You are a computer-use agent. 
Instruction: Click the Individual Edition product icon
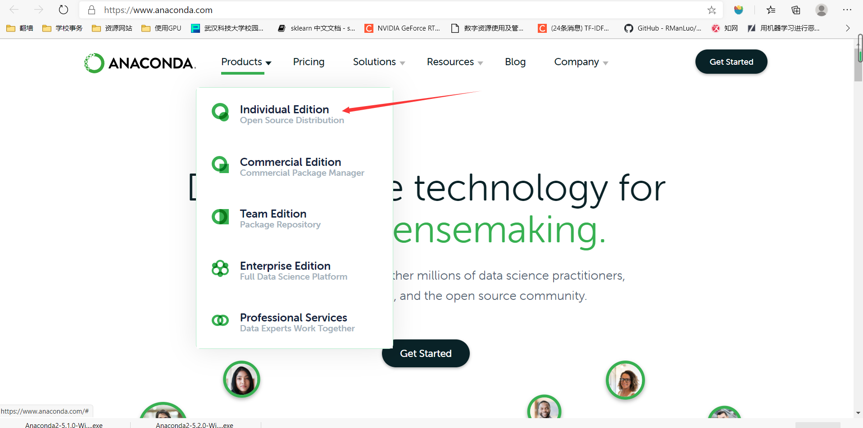tap(220, 112)
